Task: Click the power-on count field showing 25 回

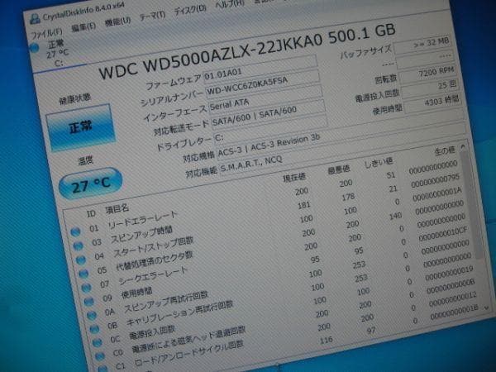Action: [x=431, y=88]
